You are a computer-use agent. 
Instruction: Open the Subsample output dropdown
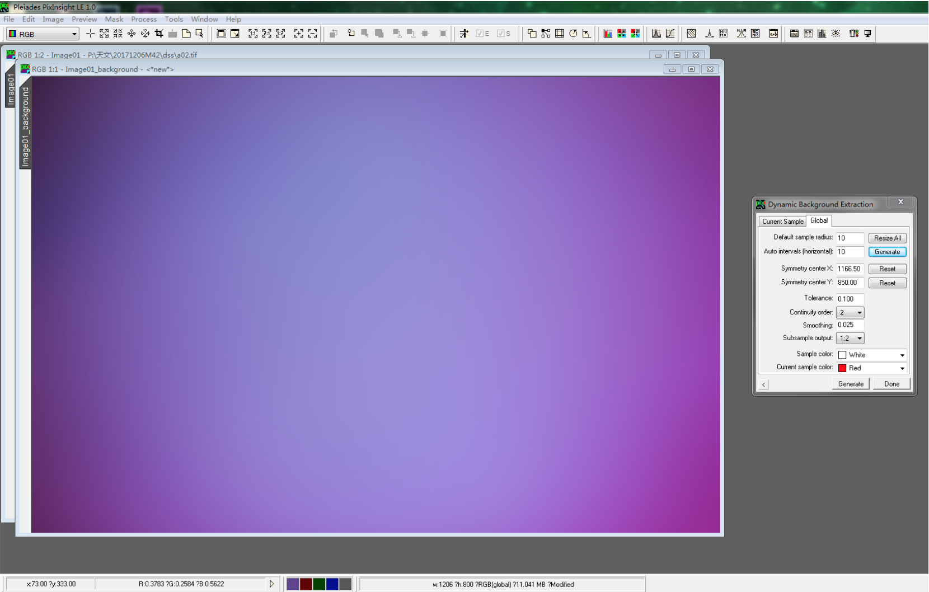[x=850, y=339]
